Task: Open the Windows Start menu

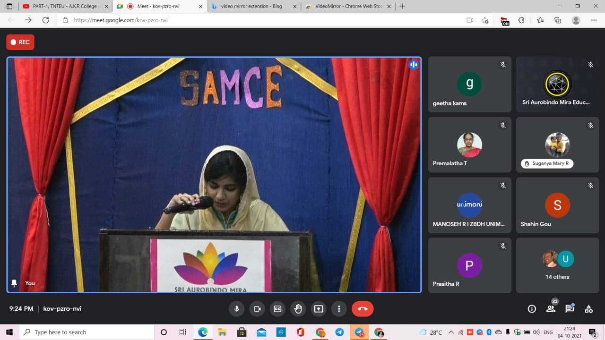Action: coord(9,332)
